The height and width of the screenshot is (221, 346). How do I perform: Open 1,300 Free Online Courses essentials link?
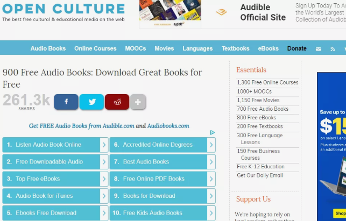(x=267, y=82)
